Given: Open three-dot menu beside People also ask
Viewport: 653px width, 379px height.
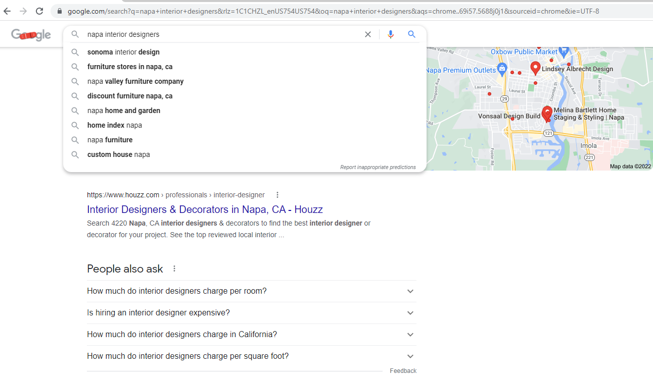Looking at the screenshot, I should click(x=174, y=268).
